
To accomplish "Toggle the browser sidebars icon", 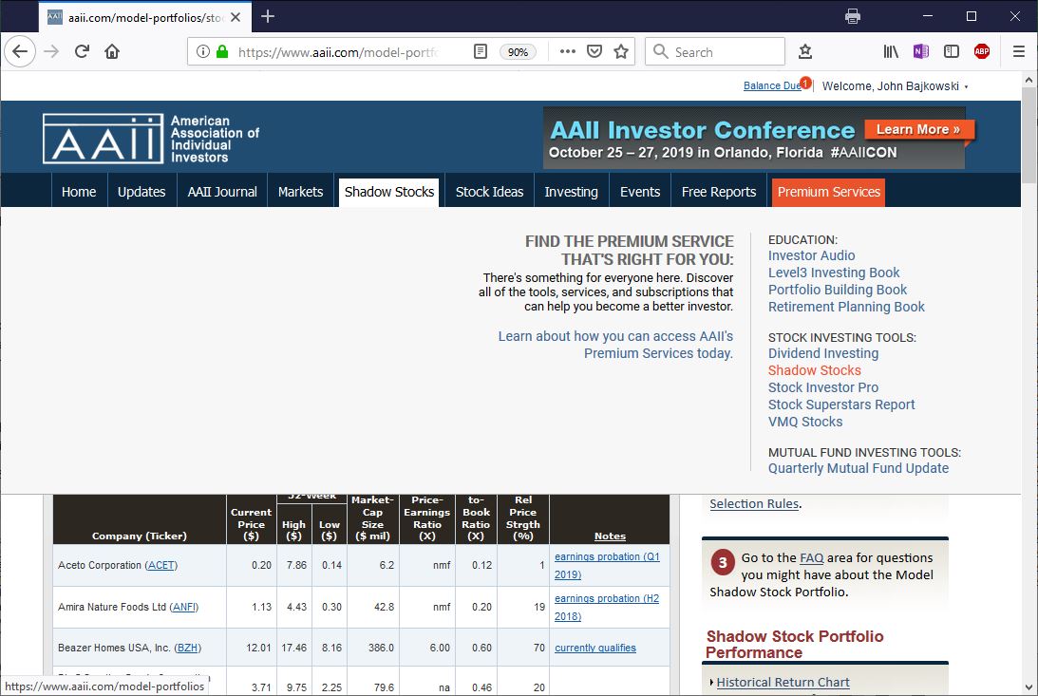I will [952, 51].
